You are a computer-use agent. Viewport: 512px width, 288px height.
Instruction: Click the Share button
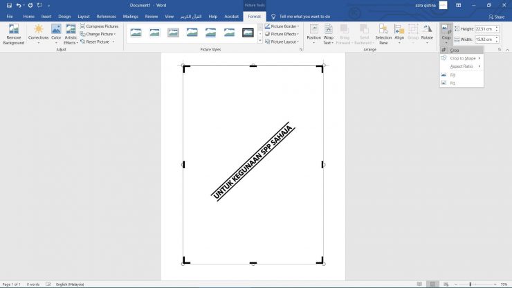click(496, 16)
